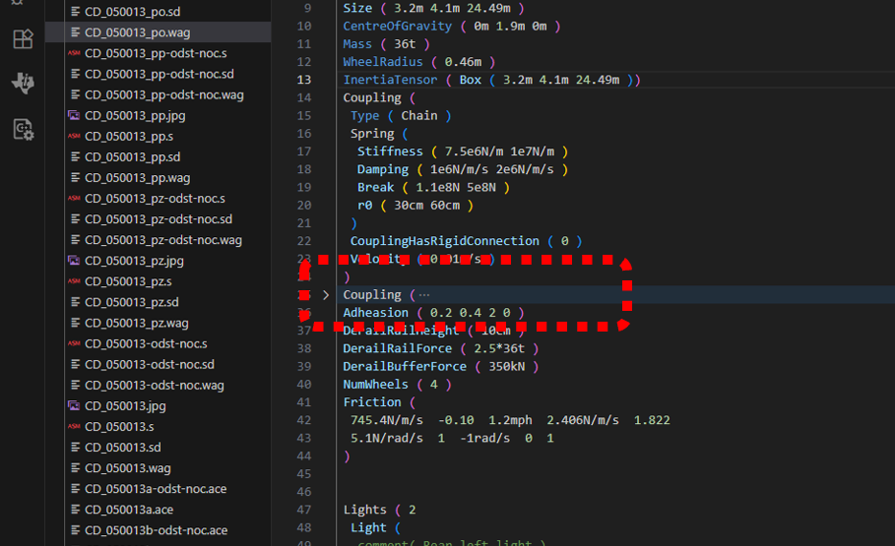Screen dimensions: 895x546
Task: Open CD_050013_pz.sd file
Action: tap(132, 302)
